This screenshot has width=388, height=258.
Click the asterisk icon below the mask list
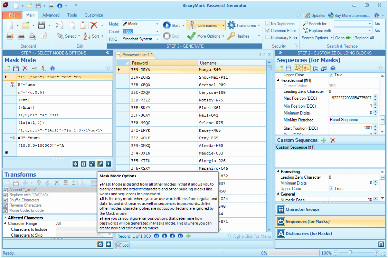(75, 164)
